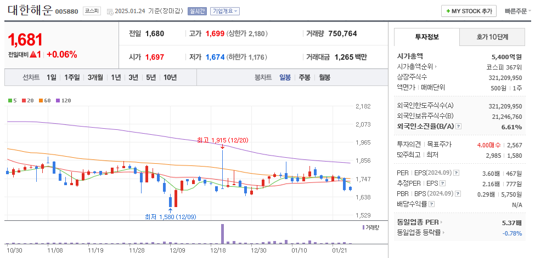The height and width of the screenshot is (258, 535).
Task: Click help icon next to PER EPS(2024.09)
Action: coord(457,173)
